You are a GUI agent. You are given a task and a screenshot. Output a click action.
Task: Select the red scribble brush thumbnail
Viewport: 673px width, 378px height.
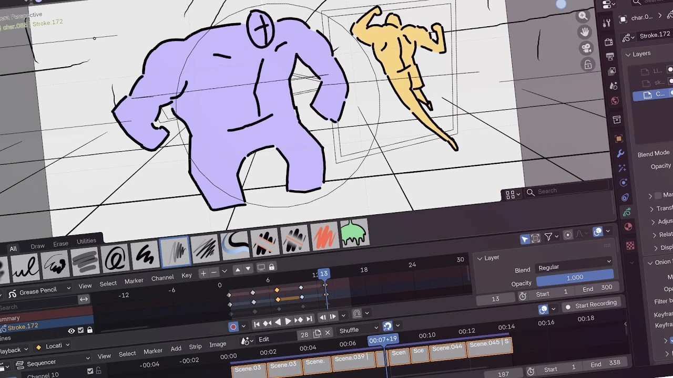325,235
